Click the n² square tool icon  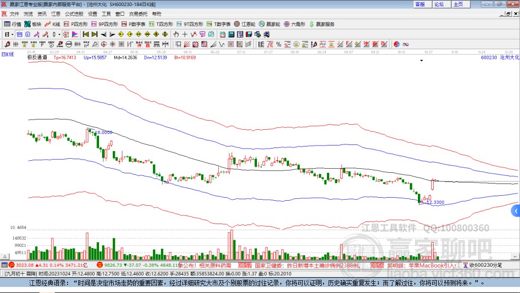click(x=86, y=44)
